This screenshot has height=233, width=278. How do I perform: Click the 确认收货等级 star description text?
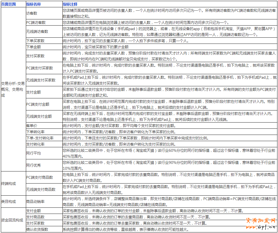coord(126,229)
